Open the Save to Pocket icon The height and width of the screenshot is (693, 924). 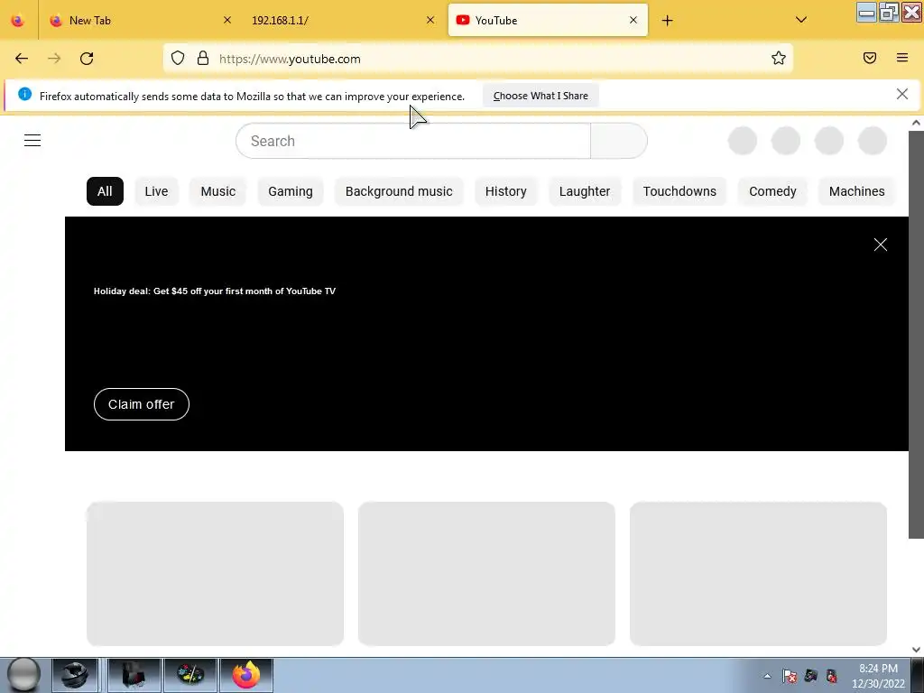870,58
